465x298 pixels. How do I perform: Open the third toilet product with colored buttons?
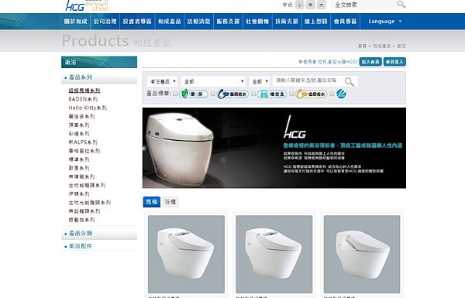click(x=362, y=254)
